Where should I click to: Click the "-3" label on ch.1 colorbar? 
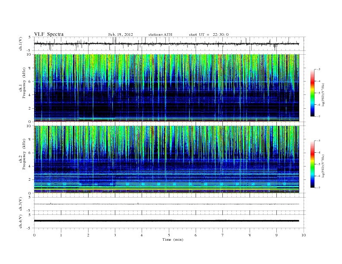pos(318,69)
